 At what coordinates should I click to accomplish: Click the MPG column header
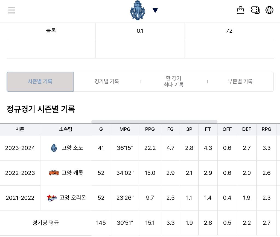pos(125,129)
